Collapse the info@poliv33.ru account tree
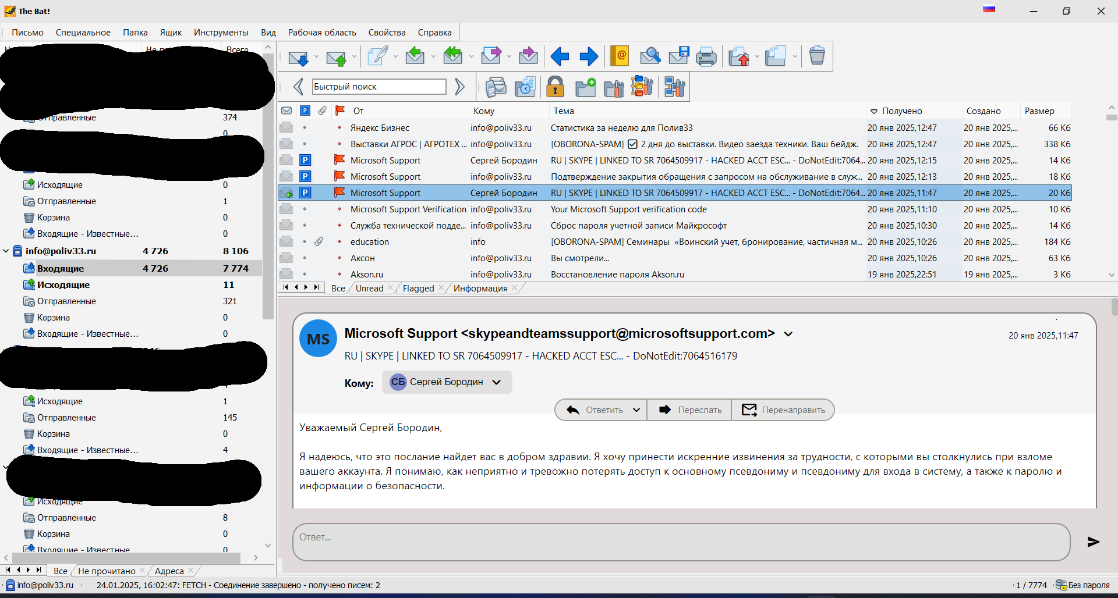The width and height of the screenshot is (1118, 598). coord(6,251)
